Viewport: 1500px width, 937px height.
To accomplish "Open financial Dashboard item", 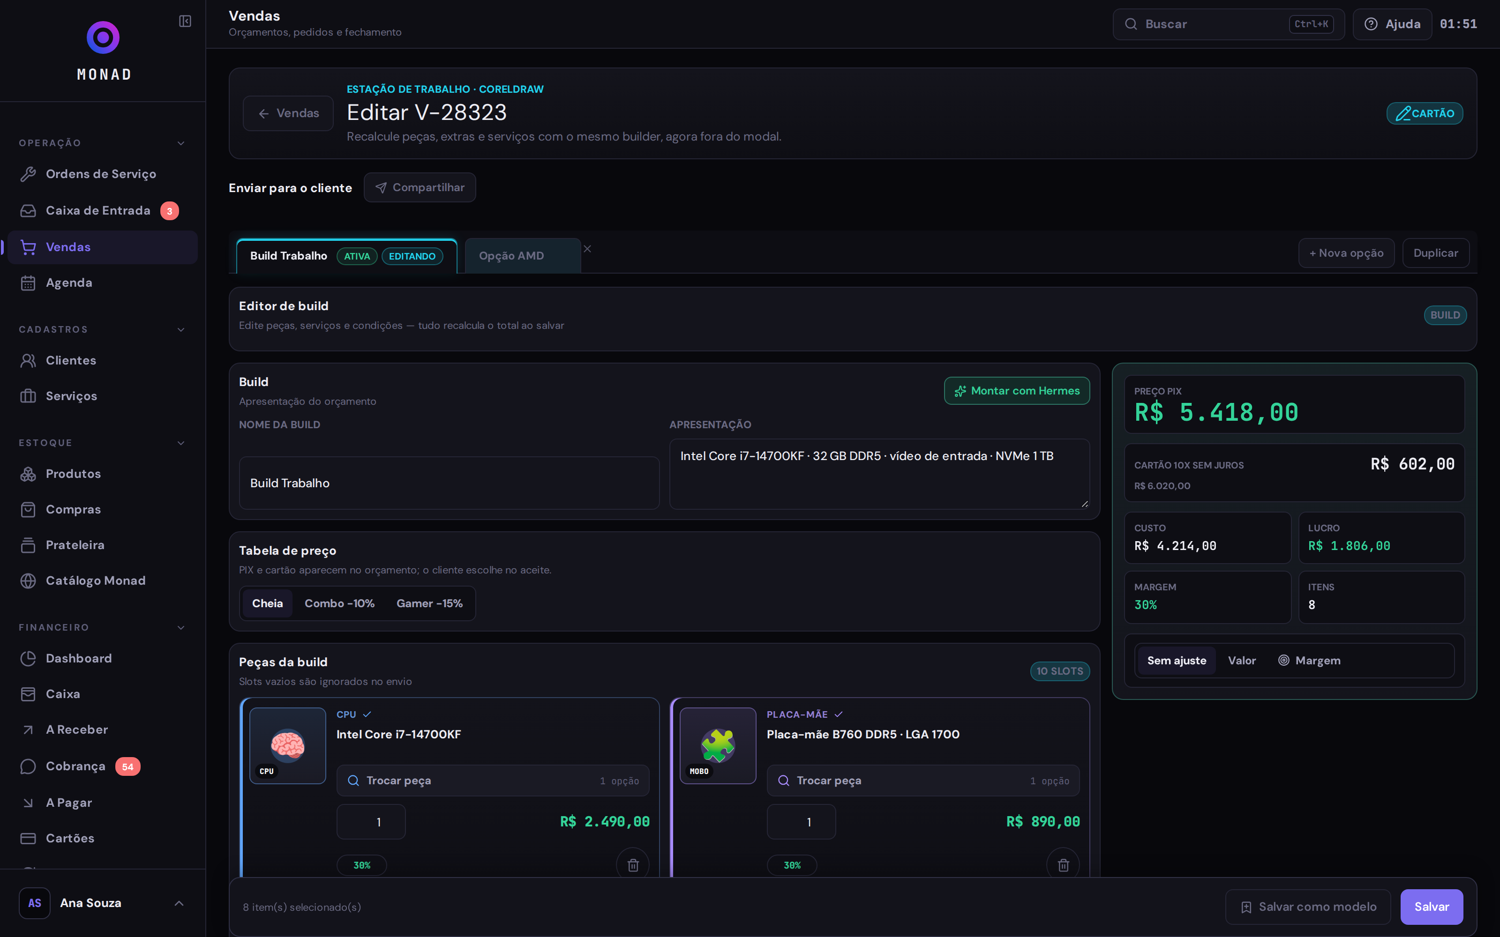I will [x=102, y=659].
